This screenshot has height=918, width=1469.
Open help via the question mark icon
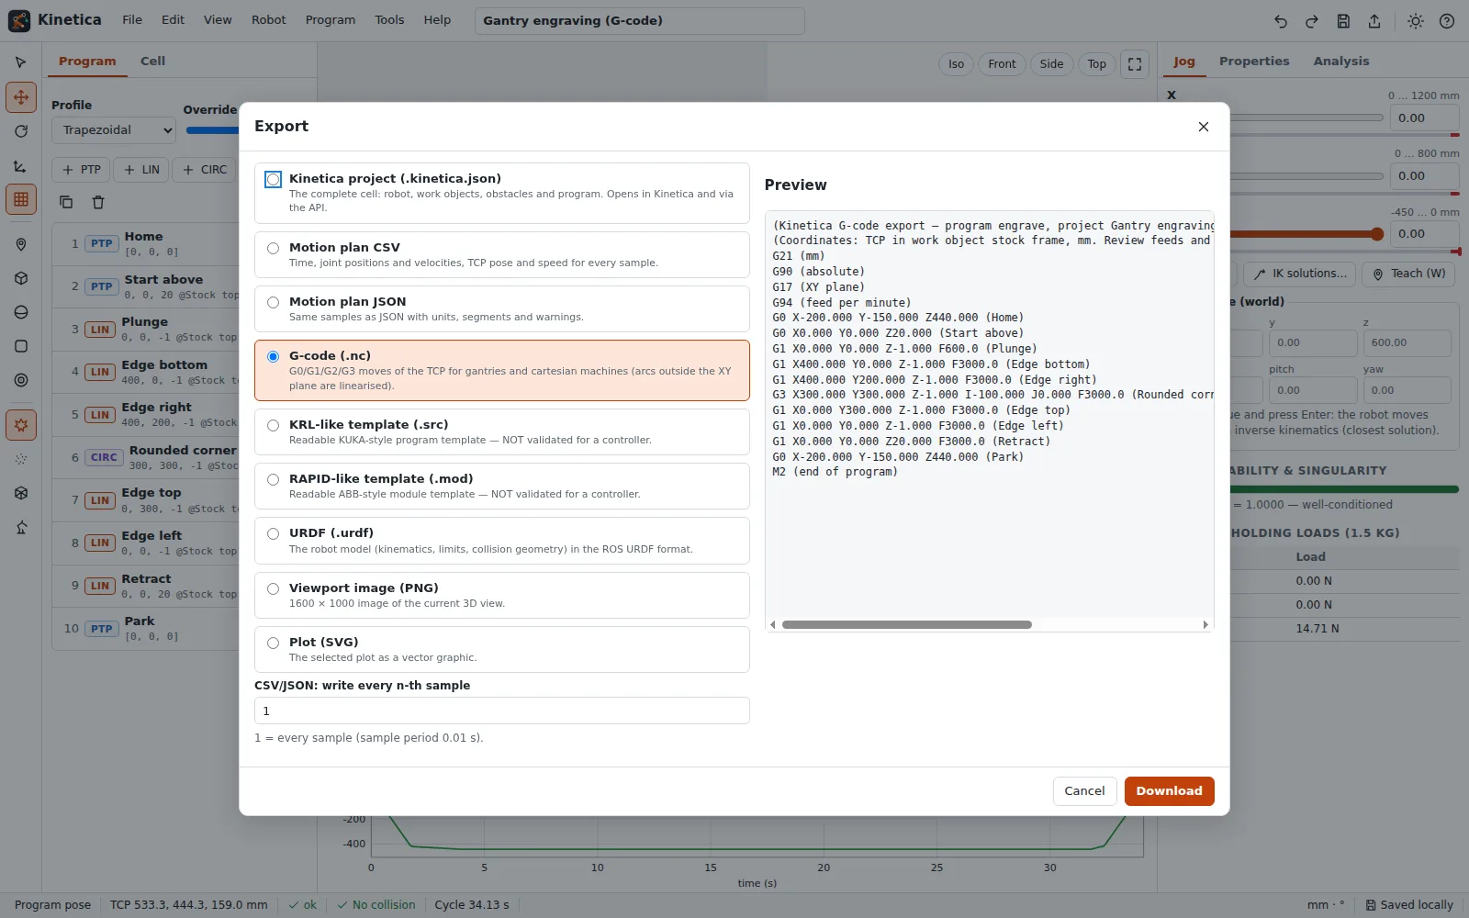coord(1447,21)
